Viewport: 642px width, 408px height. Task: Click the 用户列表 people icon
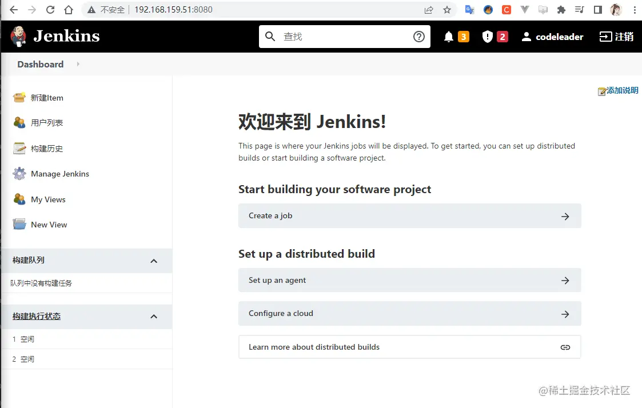point(19,122)
